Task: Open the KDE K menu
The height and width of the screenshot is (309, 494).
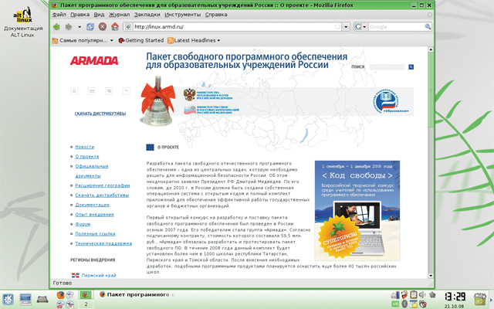Action: click(x=8, y=299)
